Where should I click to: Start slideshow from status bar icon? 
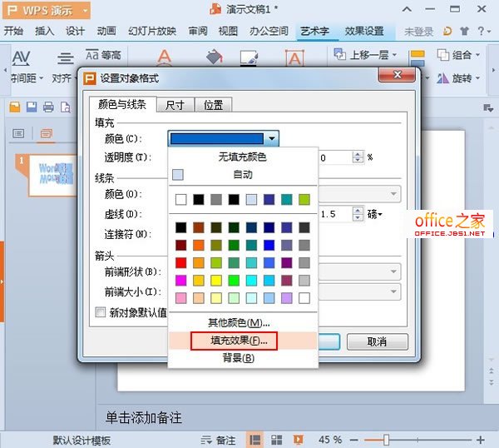coord(299,440)
